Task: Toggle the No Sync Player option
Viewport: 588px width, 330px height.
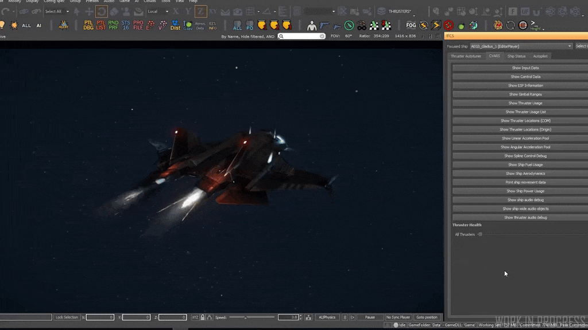Action: [x=398, y=317]
